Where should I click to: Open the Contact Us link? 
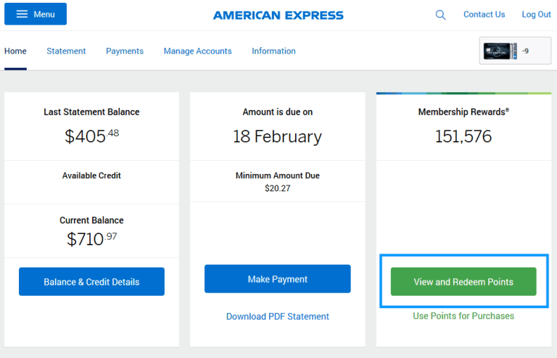(484, 14)
